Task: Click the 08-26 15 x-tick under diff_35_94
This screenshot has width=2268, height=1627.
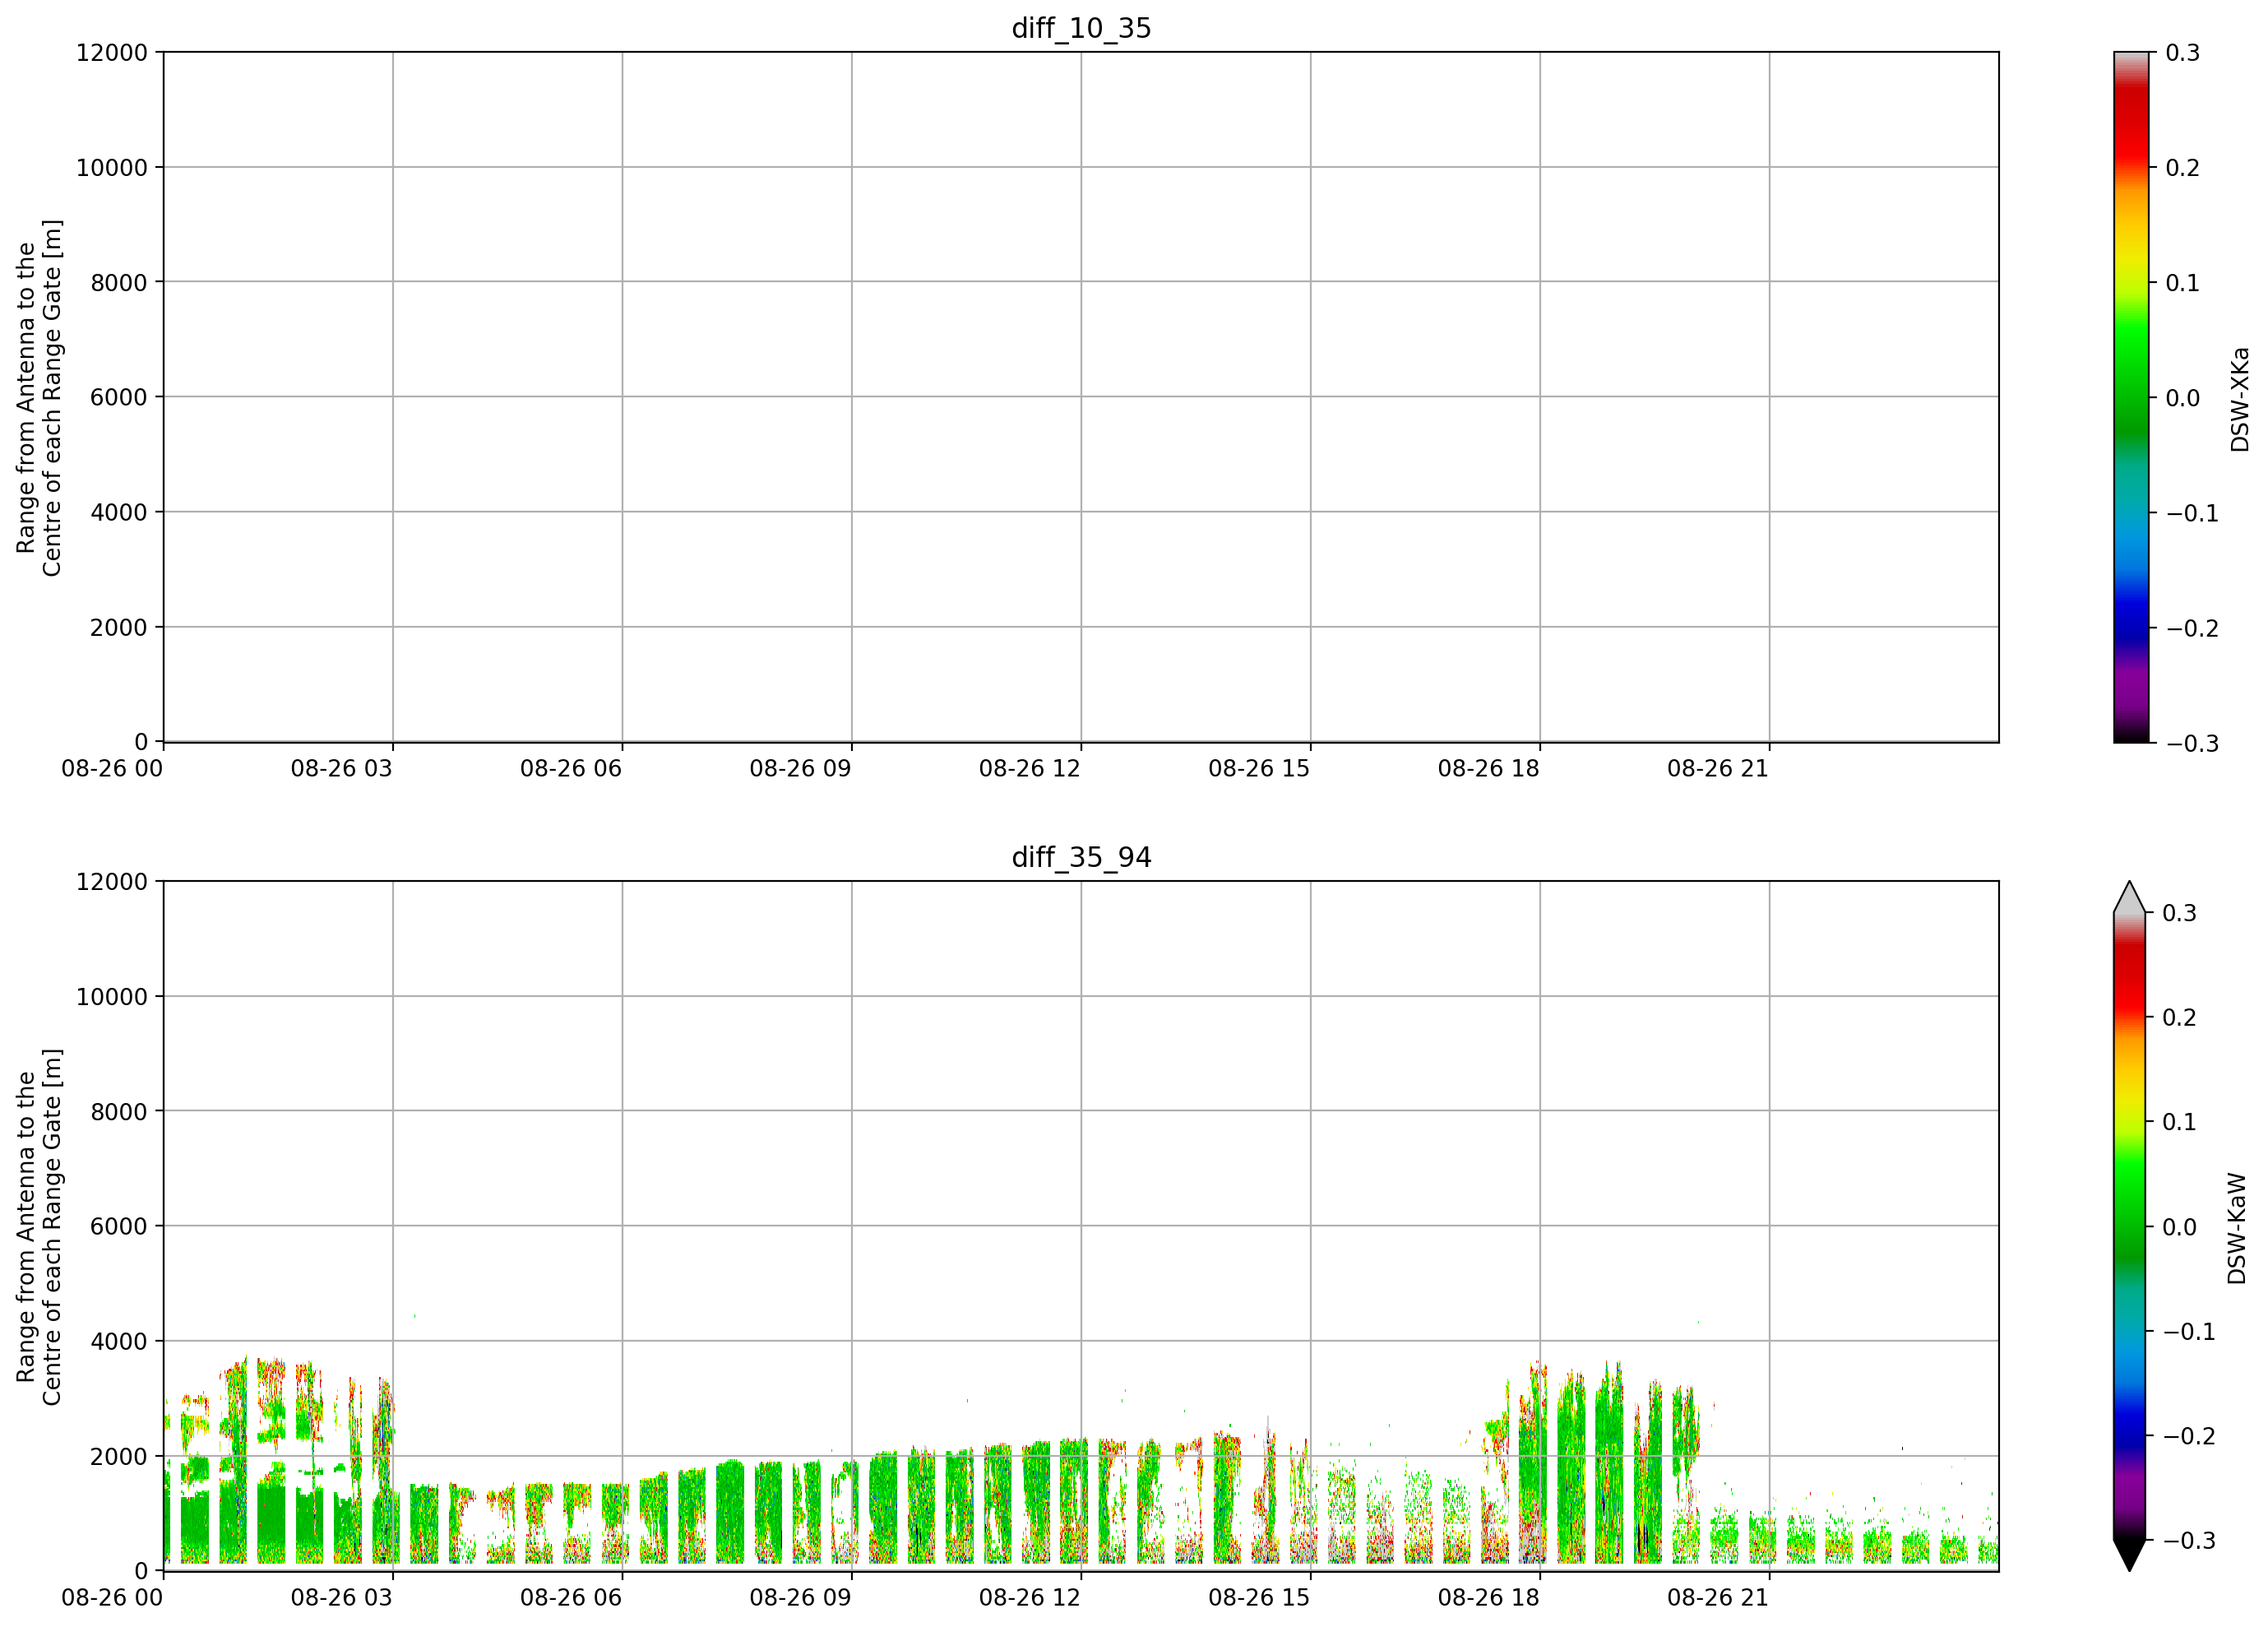Action: click(x=1259, y=1597)
